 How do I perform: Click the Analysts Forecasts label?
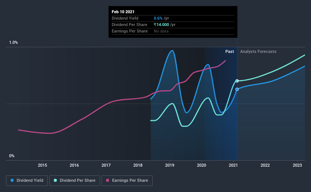(x=258, y=51)
